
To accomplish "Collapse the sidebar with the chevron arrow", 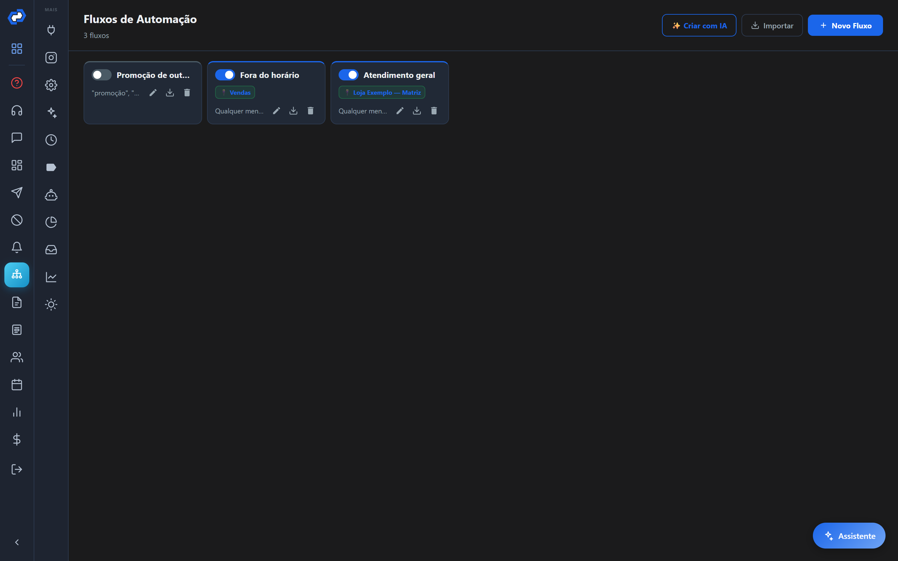I will click(17, 542).
